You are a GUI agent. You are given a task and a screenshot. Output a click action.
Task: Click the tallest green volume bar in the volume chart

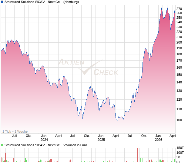click(144, 158)
